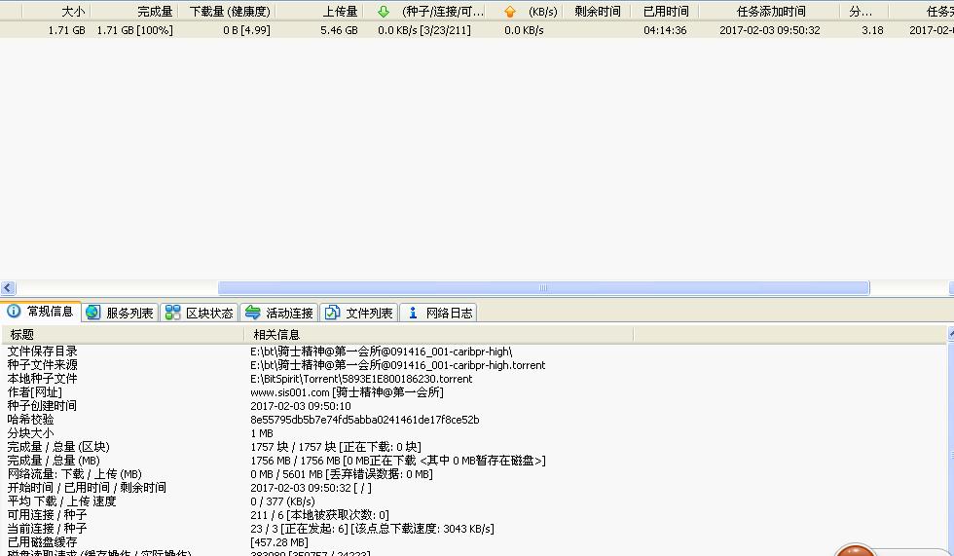
Task: Click the files icon on 文件列表 tab
Action: point(333,313)
